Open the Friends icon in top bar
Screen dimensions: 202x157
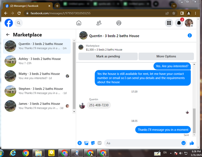click(99, 23)
